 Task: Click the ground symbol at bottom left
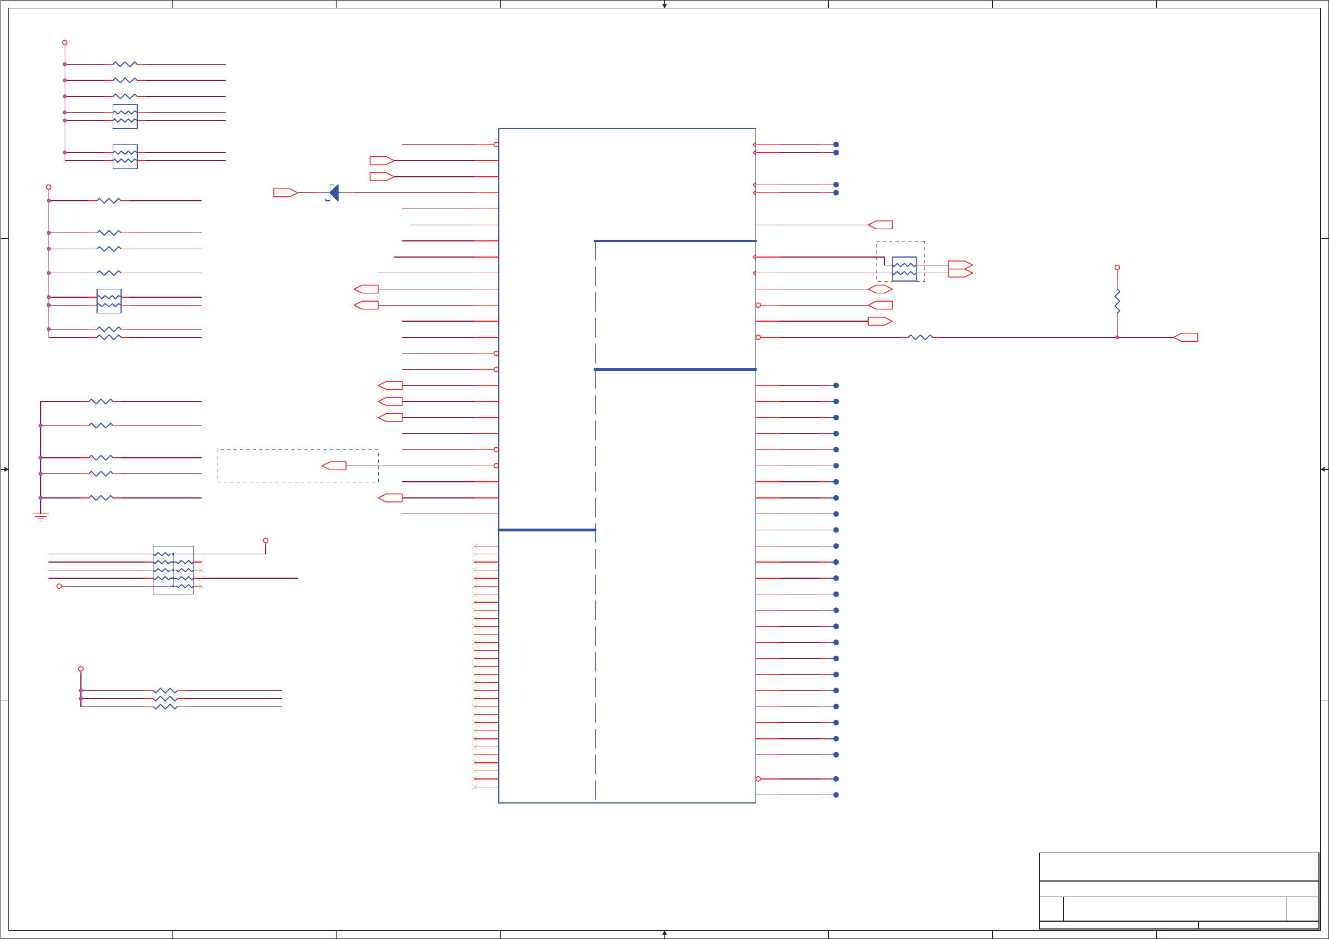[x=41, y=517]
